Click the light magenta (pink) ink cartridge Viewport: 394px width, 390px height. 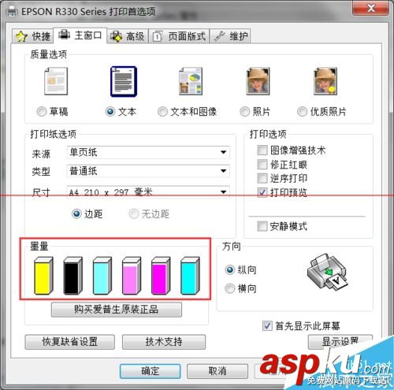point(132,276)
